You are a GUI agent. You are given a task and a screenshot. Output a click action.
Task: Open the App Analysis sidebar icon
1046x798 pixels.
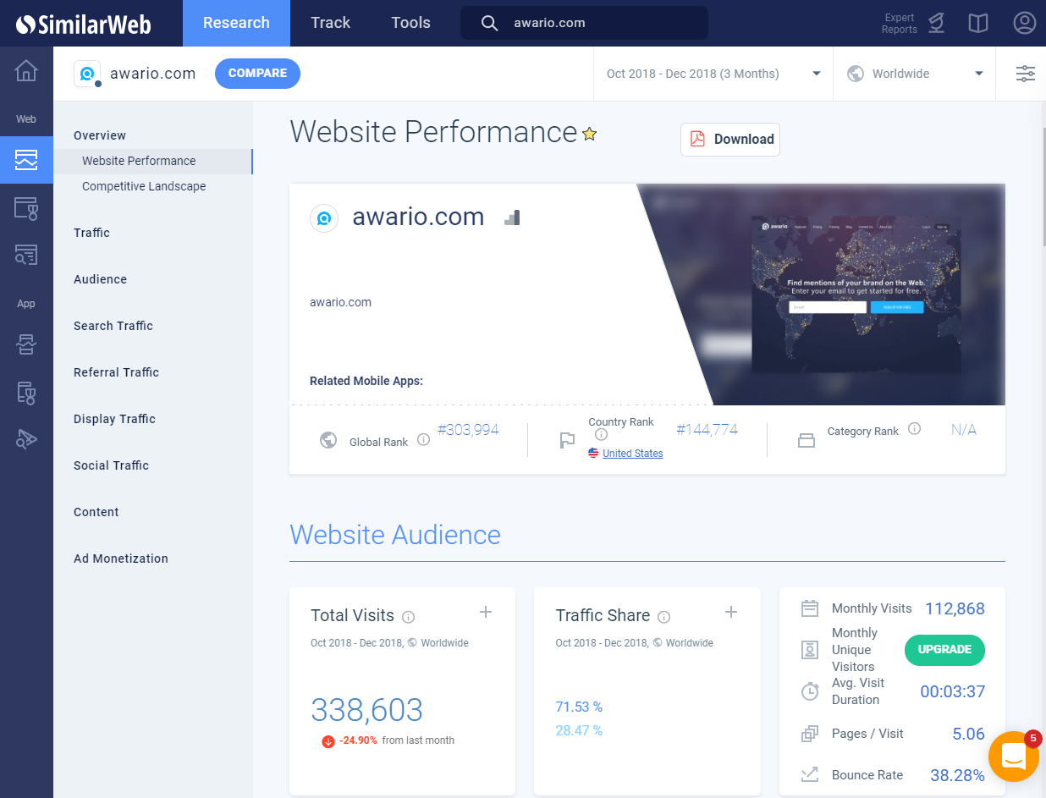(26, 344)
